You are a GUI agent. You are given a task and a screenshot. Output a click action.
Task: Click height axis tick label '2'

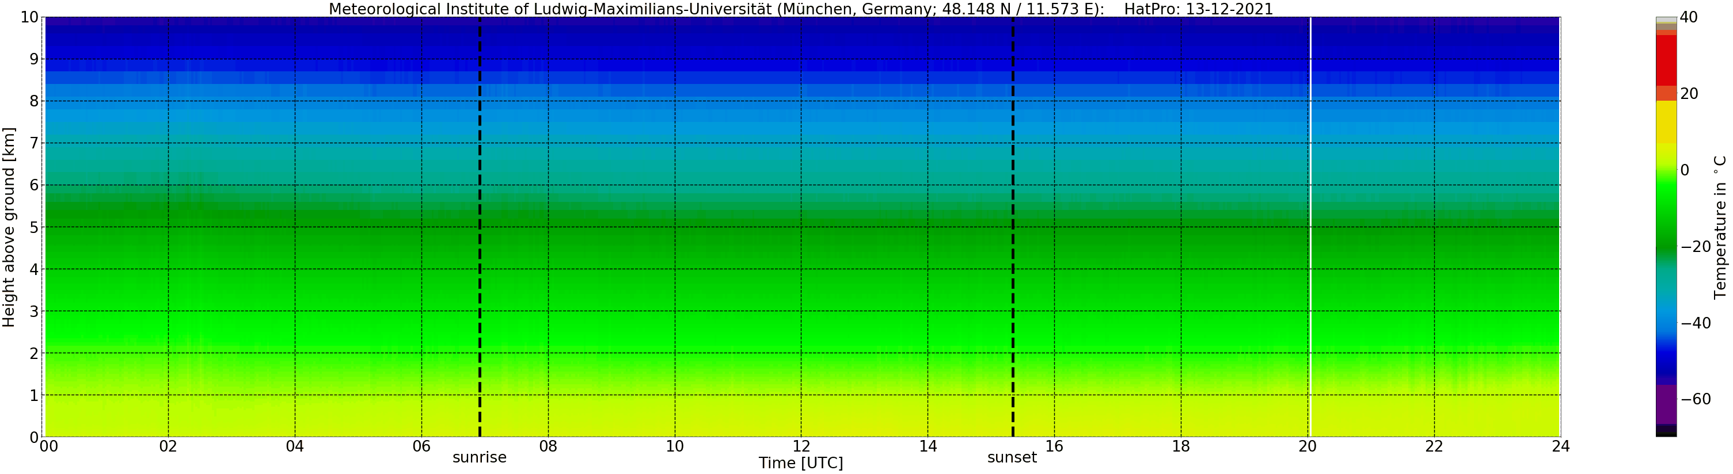tap(33, 354)
